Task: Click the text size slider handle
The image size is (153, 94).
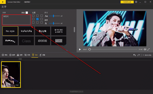Action: pyautogui.click(x=54, y=16)
